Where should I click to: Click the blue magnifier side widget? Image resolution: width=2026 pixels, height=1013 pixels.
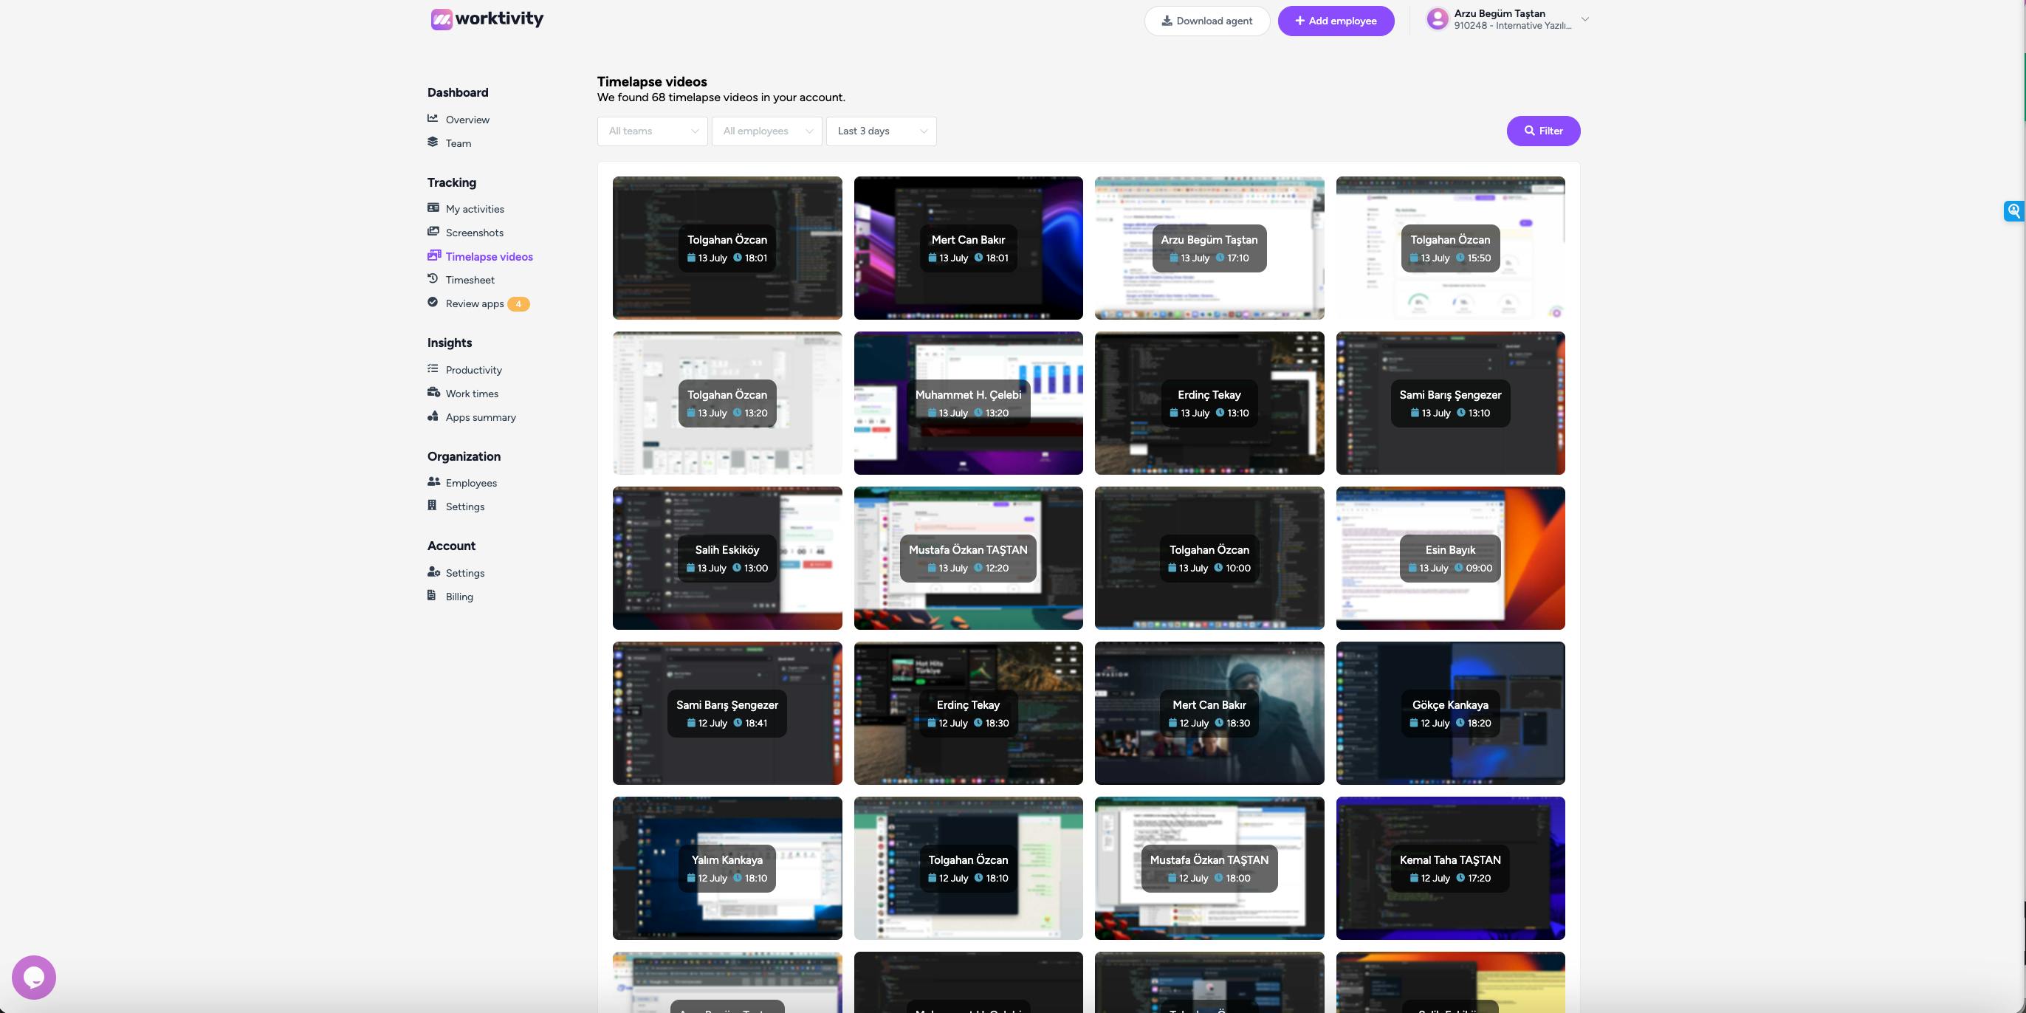tap(2014, 210)
